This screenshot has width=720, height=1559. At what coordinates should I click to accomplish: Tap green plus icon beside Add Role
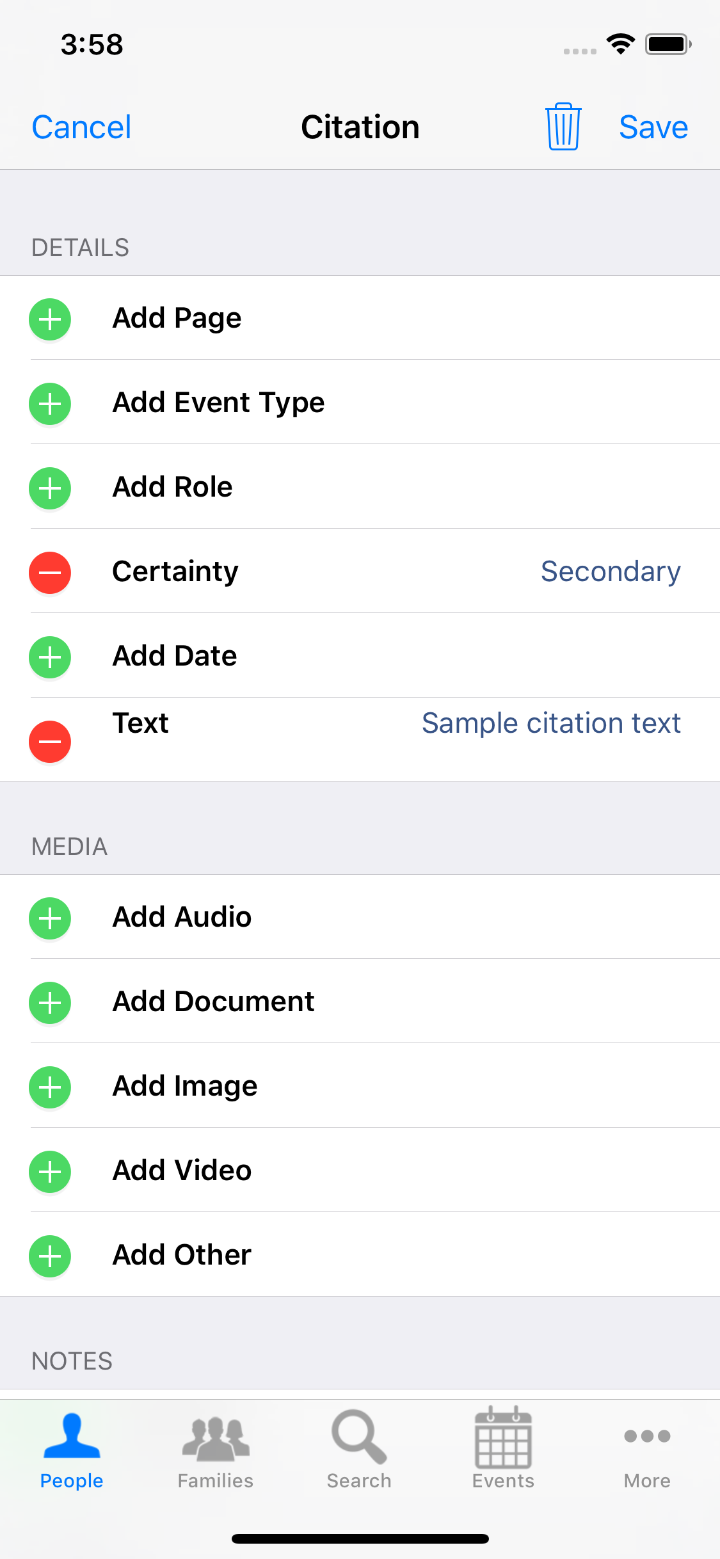click(50, 488)
